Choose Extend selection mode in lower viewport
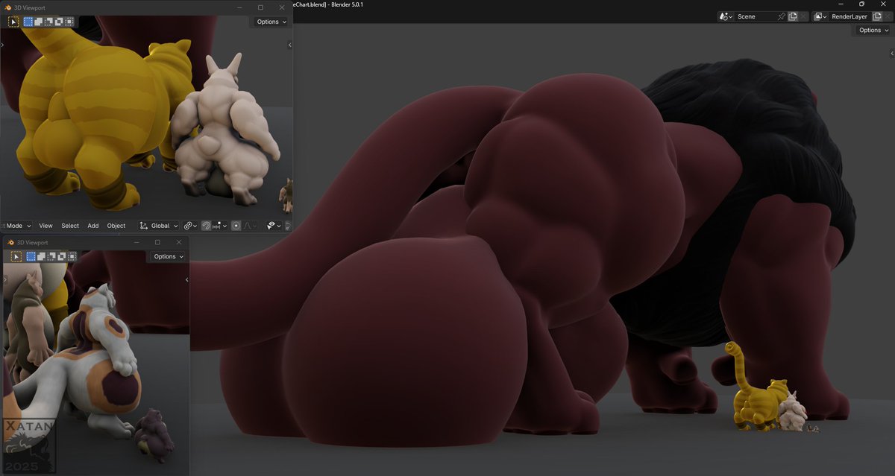Screen dimensions: 895x476 (41, 256)
